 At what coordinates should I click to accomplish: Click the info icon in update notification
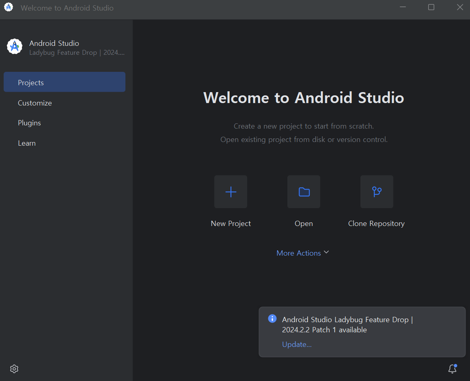pos(272,319)
